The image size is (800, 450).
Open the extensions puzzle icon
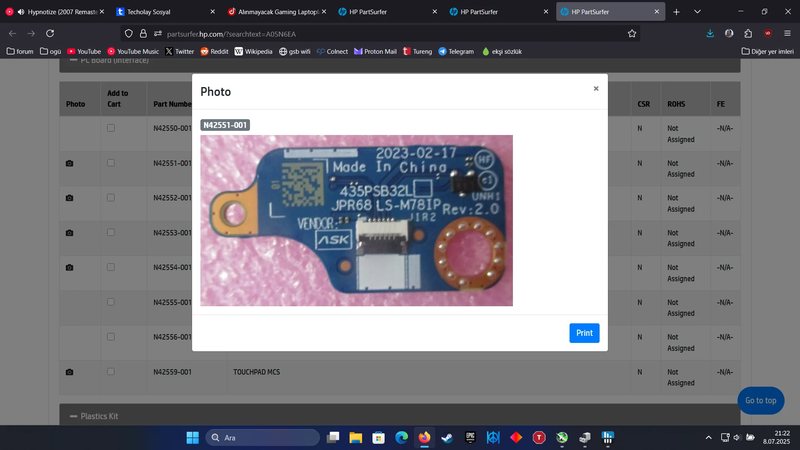[x=748, y=34]
